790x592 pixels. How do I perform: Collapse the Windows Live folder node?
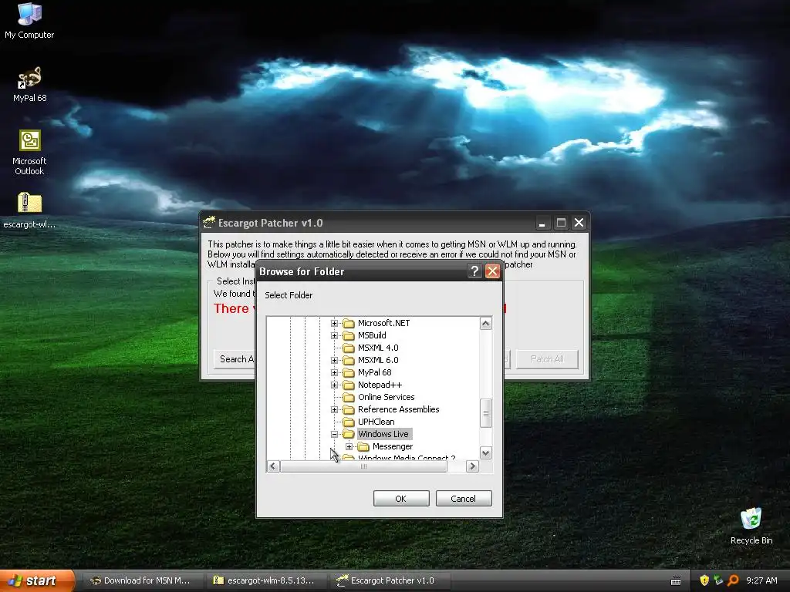[334, 434]
